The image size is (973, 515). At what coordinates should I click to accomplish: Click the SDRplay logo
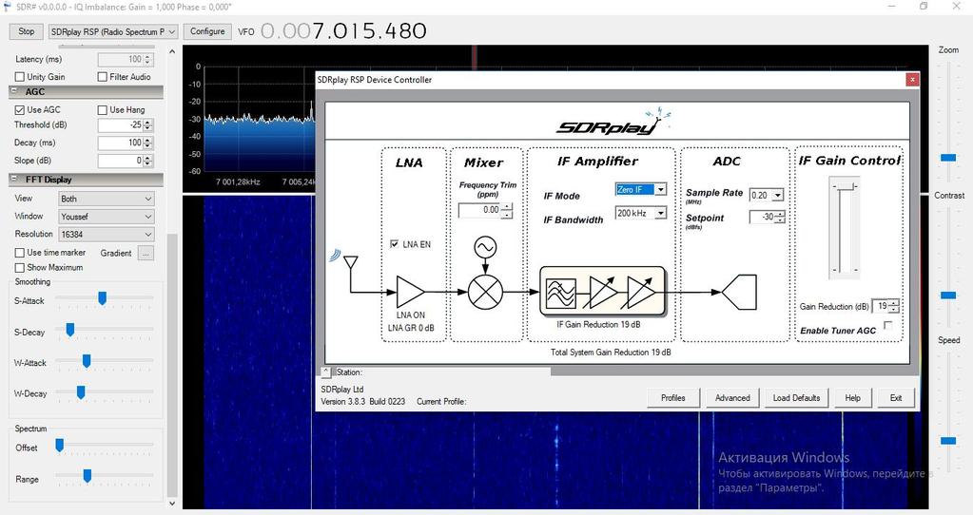613,122
